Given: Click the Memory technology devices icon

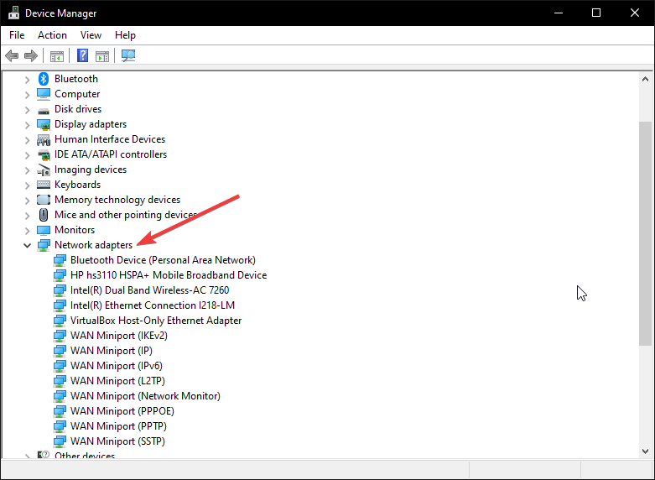Looking at the screenshot, I should 44,200.
